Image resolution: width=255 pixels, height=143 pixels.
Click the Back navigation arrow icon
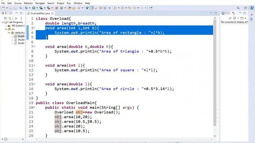(135, 8)
